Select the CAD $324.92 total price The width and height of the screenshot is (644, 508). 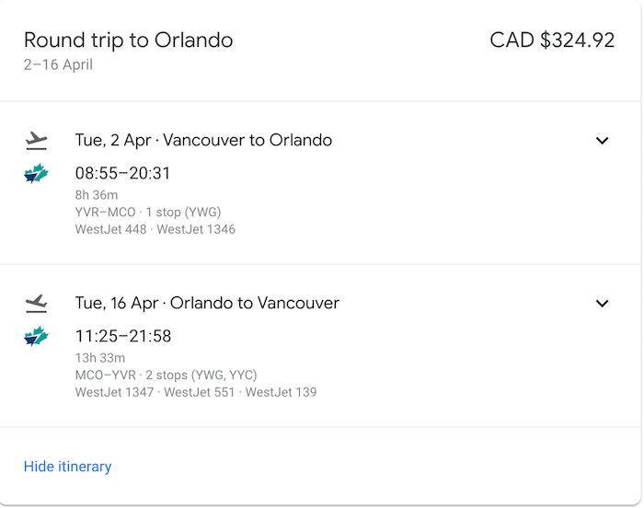[x=552, y=40]
